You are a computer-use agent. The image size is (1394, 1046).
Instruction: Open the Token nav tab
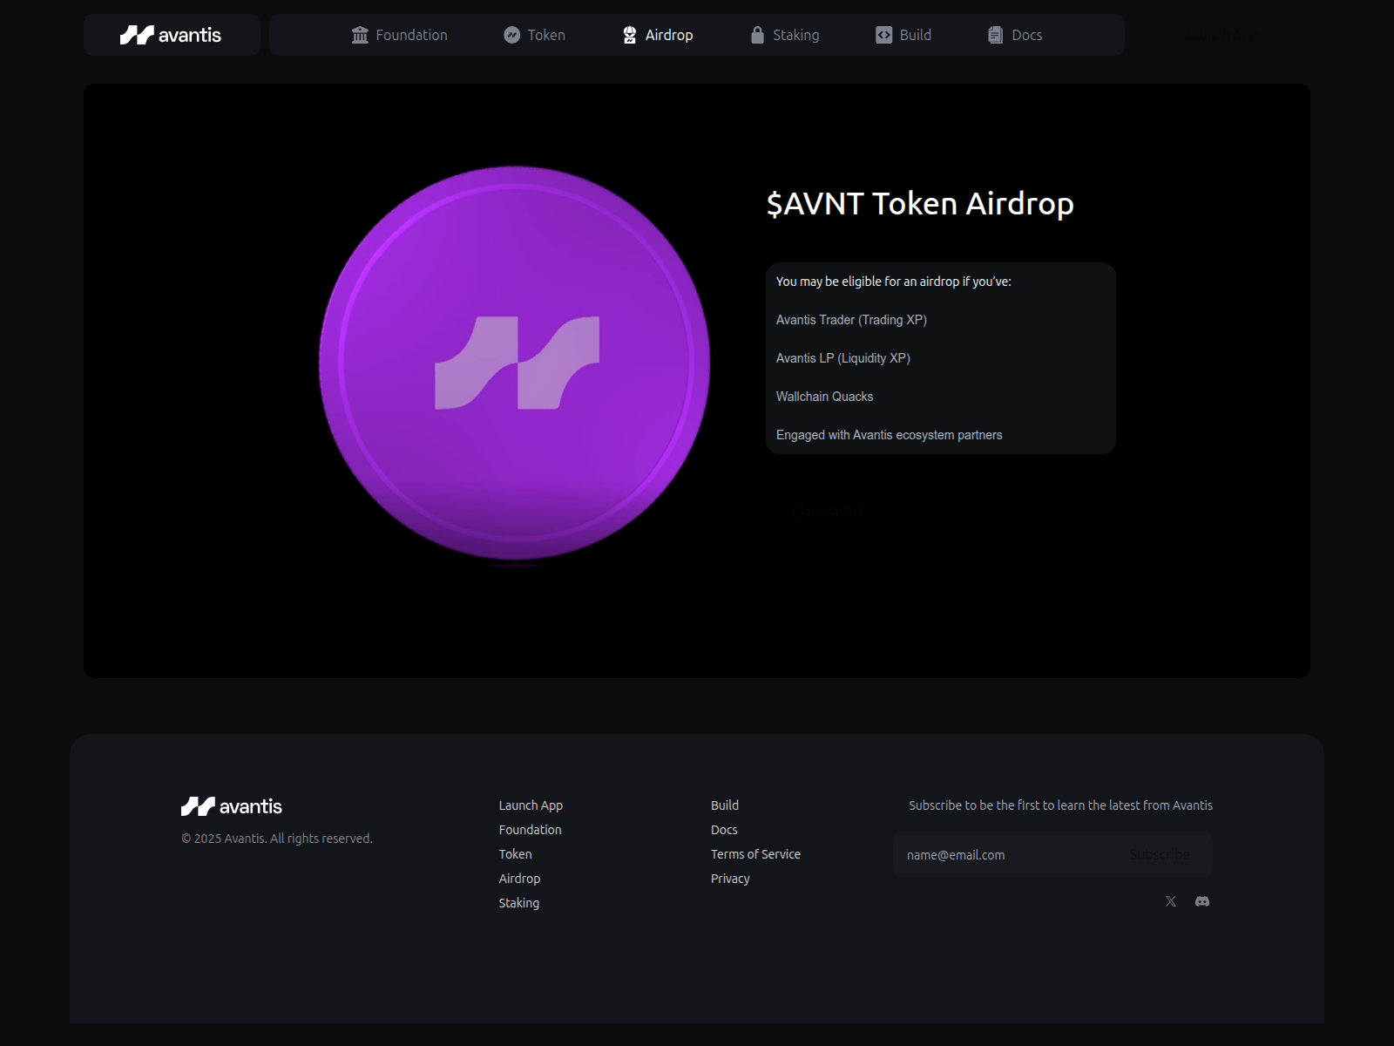pyautogui.click(x=534, y=35)
